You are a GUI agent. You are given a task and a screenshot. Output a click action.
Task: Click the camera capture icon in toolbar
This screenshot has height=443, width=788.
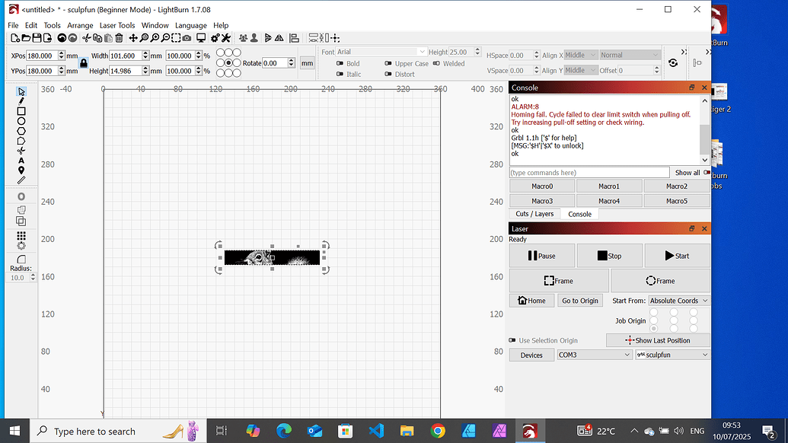point(187,38)
